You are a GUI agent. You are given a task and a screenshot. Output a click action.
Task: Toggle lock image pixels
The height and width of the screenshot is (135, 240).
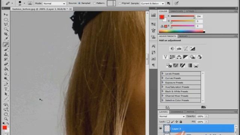[x=172, y=121]
